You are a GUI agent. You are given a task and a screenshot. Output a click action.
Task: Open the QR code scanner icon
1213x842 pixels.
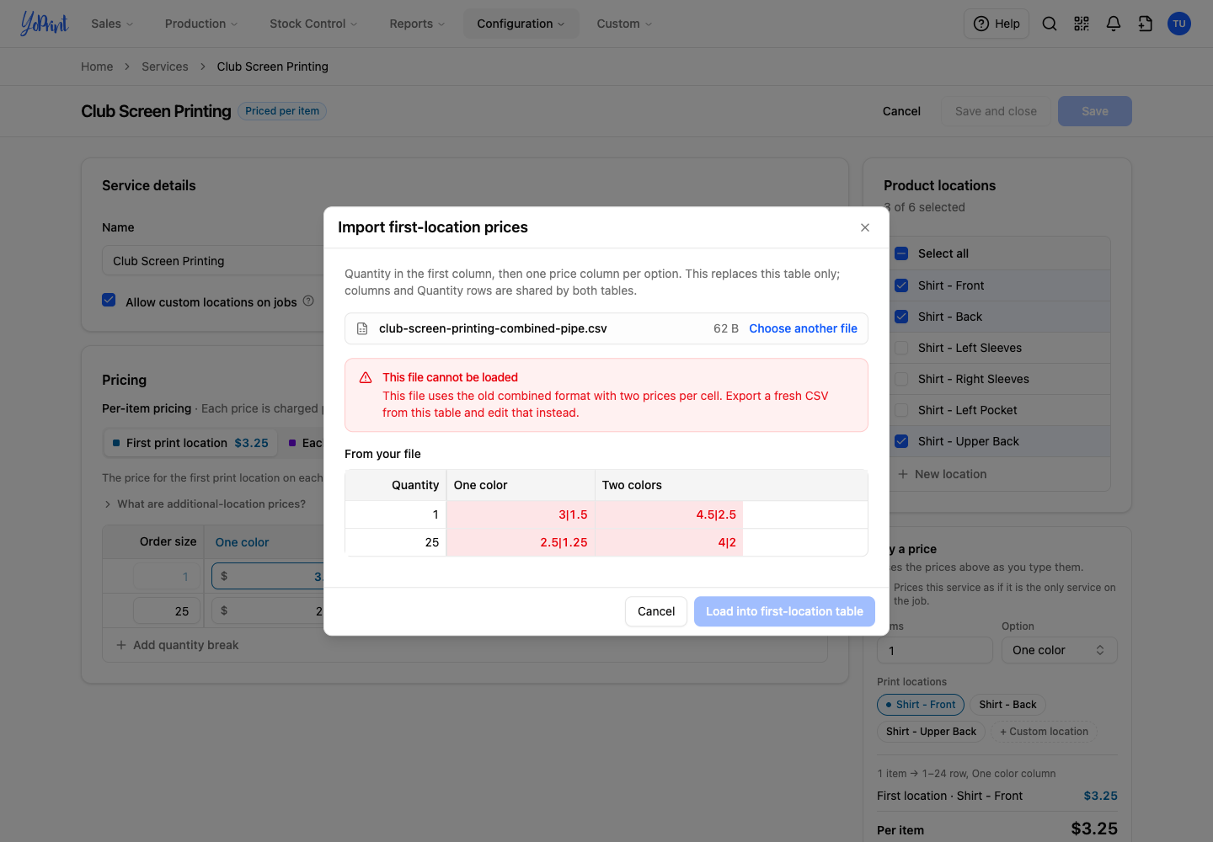click(1082, 24)
